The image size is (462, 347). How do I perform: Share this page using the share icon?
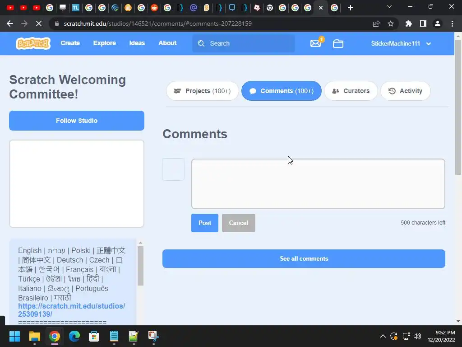coord(376,23)
